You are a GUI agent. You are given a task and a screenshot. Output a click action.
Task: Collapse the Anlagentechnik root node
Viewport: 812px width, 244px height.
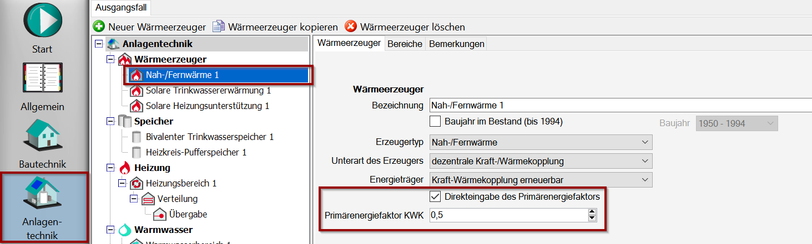[99, 44]
